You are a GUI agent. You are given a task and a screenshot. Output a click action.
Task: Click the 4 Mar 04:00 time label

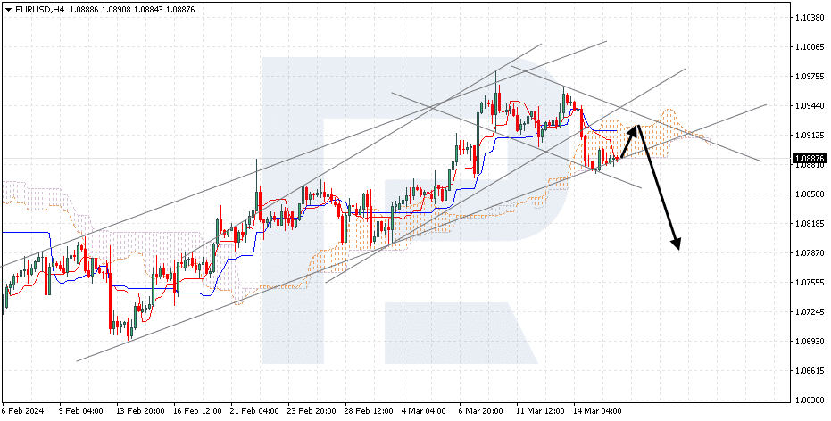[423, 411]
